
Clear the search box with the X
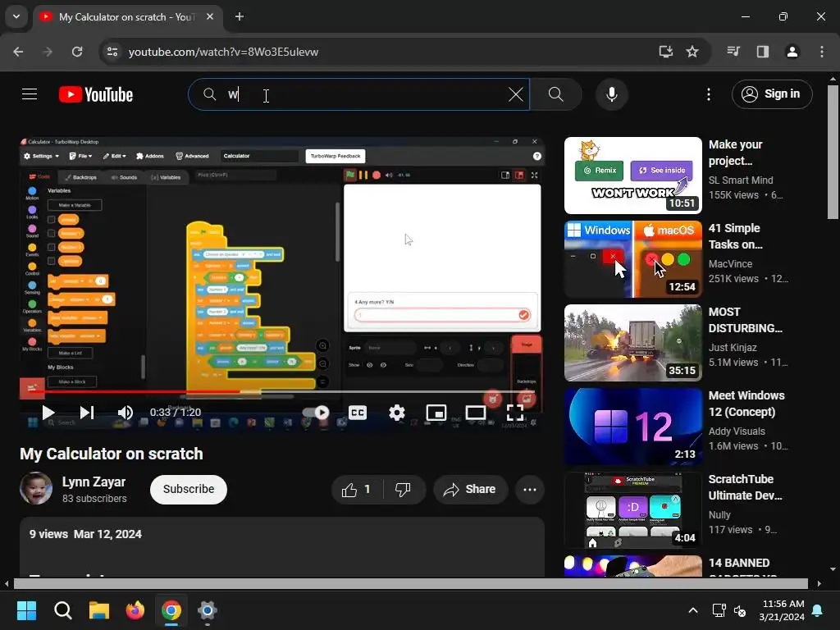515,95
